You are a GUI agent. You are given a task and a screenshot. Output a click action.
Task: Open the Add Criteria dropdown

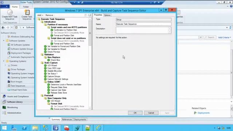[224, 37]
